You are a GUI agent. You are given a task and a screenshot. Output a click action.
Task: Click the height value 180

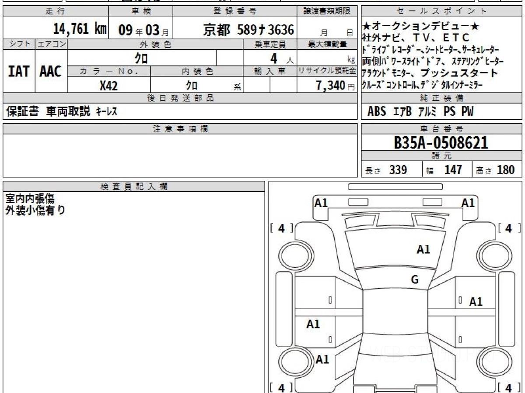coord(505,170)
